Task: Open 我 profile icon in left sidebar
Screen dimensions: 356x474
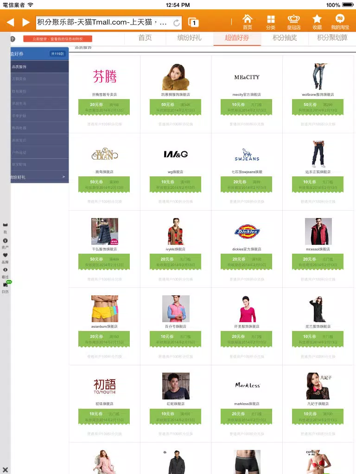Action: [5, 228]
